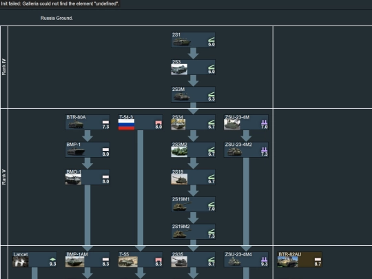Click the 2S35 tank destroyer class icon
This screenshot has height=279, width=372.
point(211,260)
